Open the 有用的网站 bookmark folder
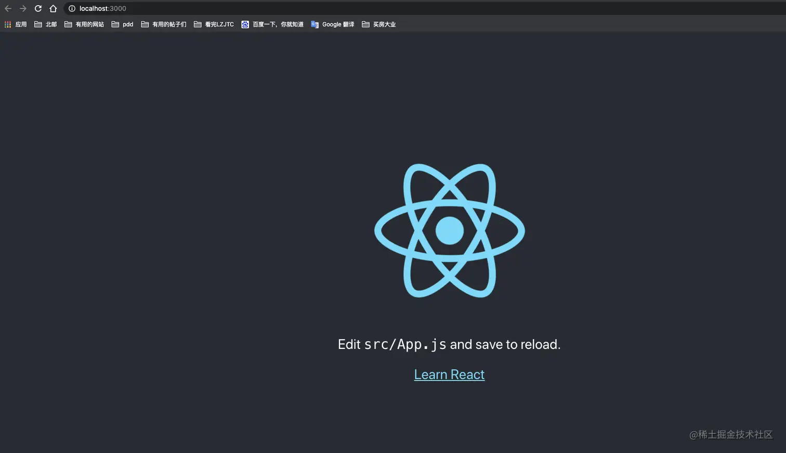 [x=84, y=24]
